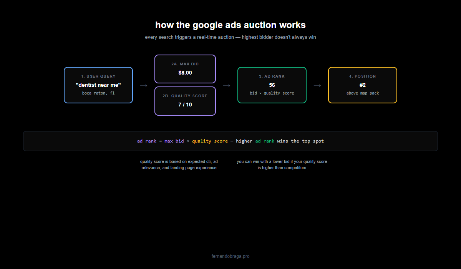
Task: Click the note about expected ctr and ad relevance
Action: point(179,164)
